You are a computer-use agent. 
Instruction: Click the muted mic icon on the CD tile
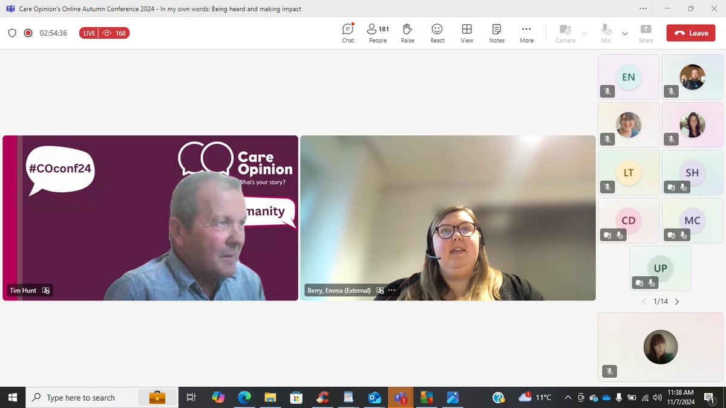click(620, 235)
